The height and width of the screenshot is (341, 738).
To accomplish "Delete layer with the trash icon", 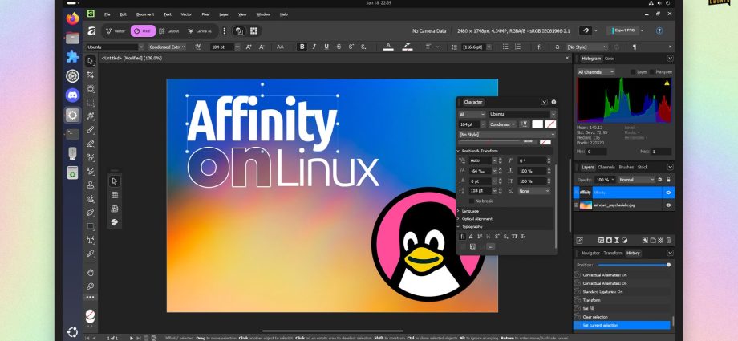I will (x=669, y=240).
